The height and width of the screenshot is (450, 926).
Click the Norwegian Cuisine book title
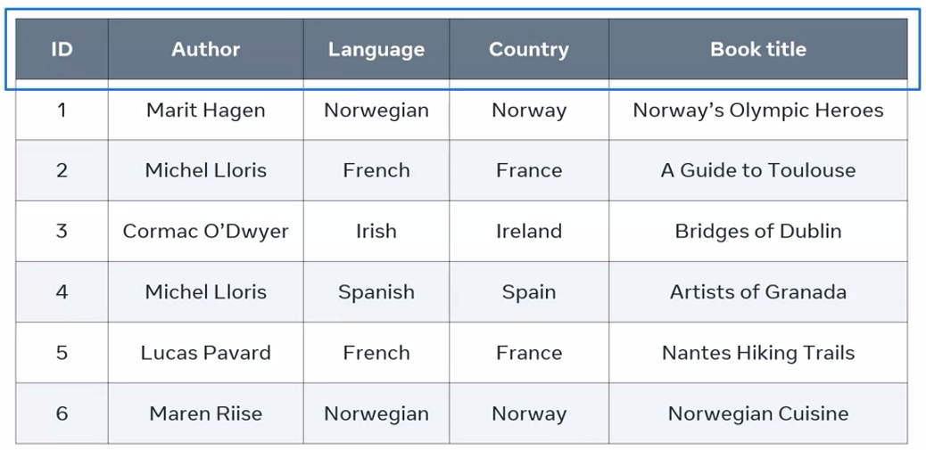click(758, 413)
